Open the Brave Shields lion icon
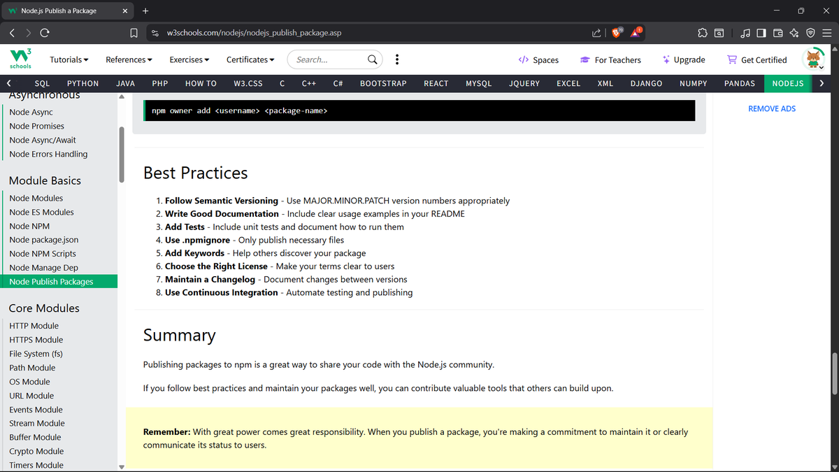The height and width of the screenshot is (472, 839). pos(617,32)
